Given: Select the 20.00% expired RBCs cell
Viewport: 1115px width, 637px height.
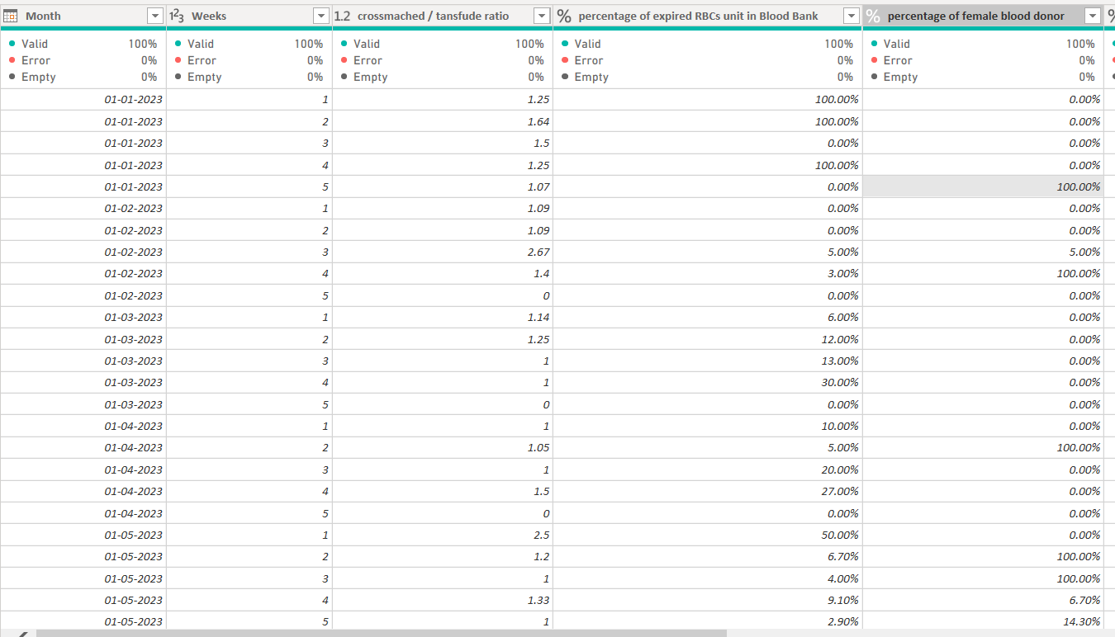Looking at the screenshot, I should tap(708, 469).
